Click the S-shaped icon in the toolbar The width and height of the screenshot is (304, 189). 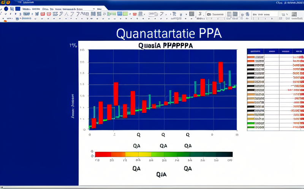200,14
